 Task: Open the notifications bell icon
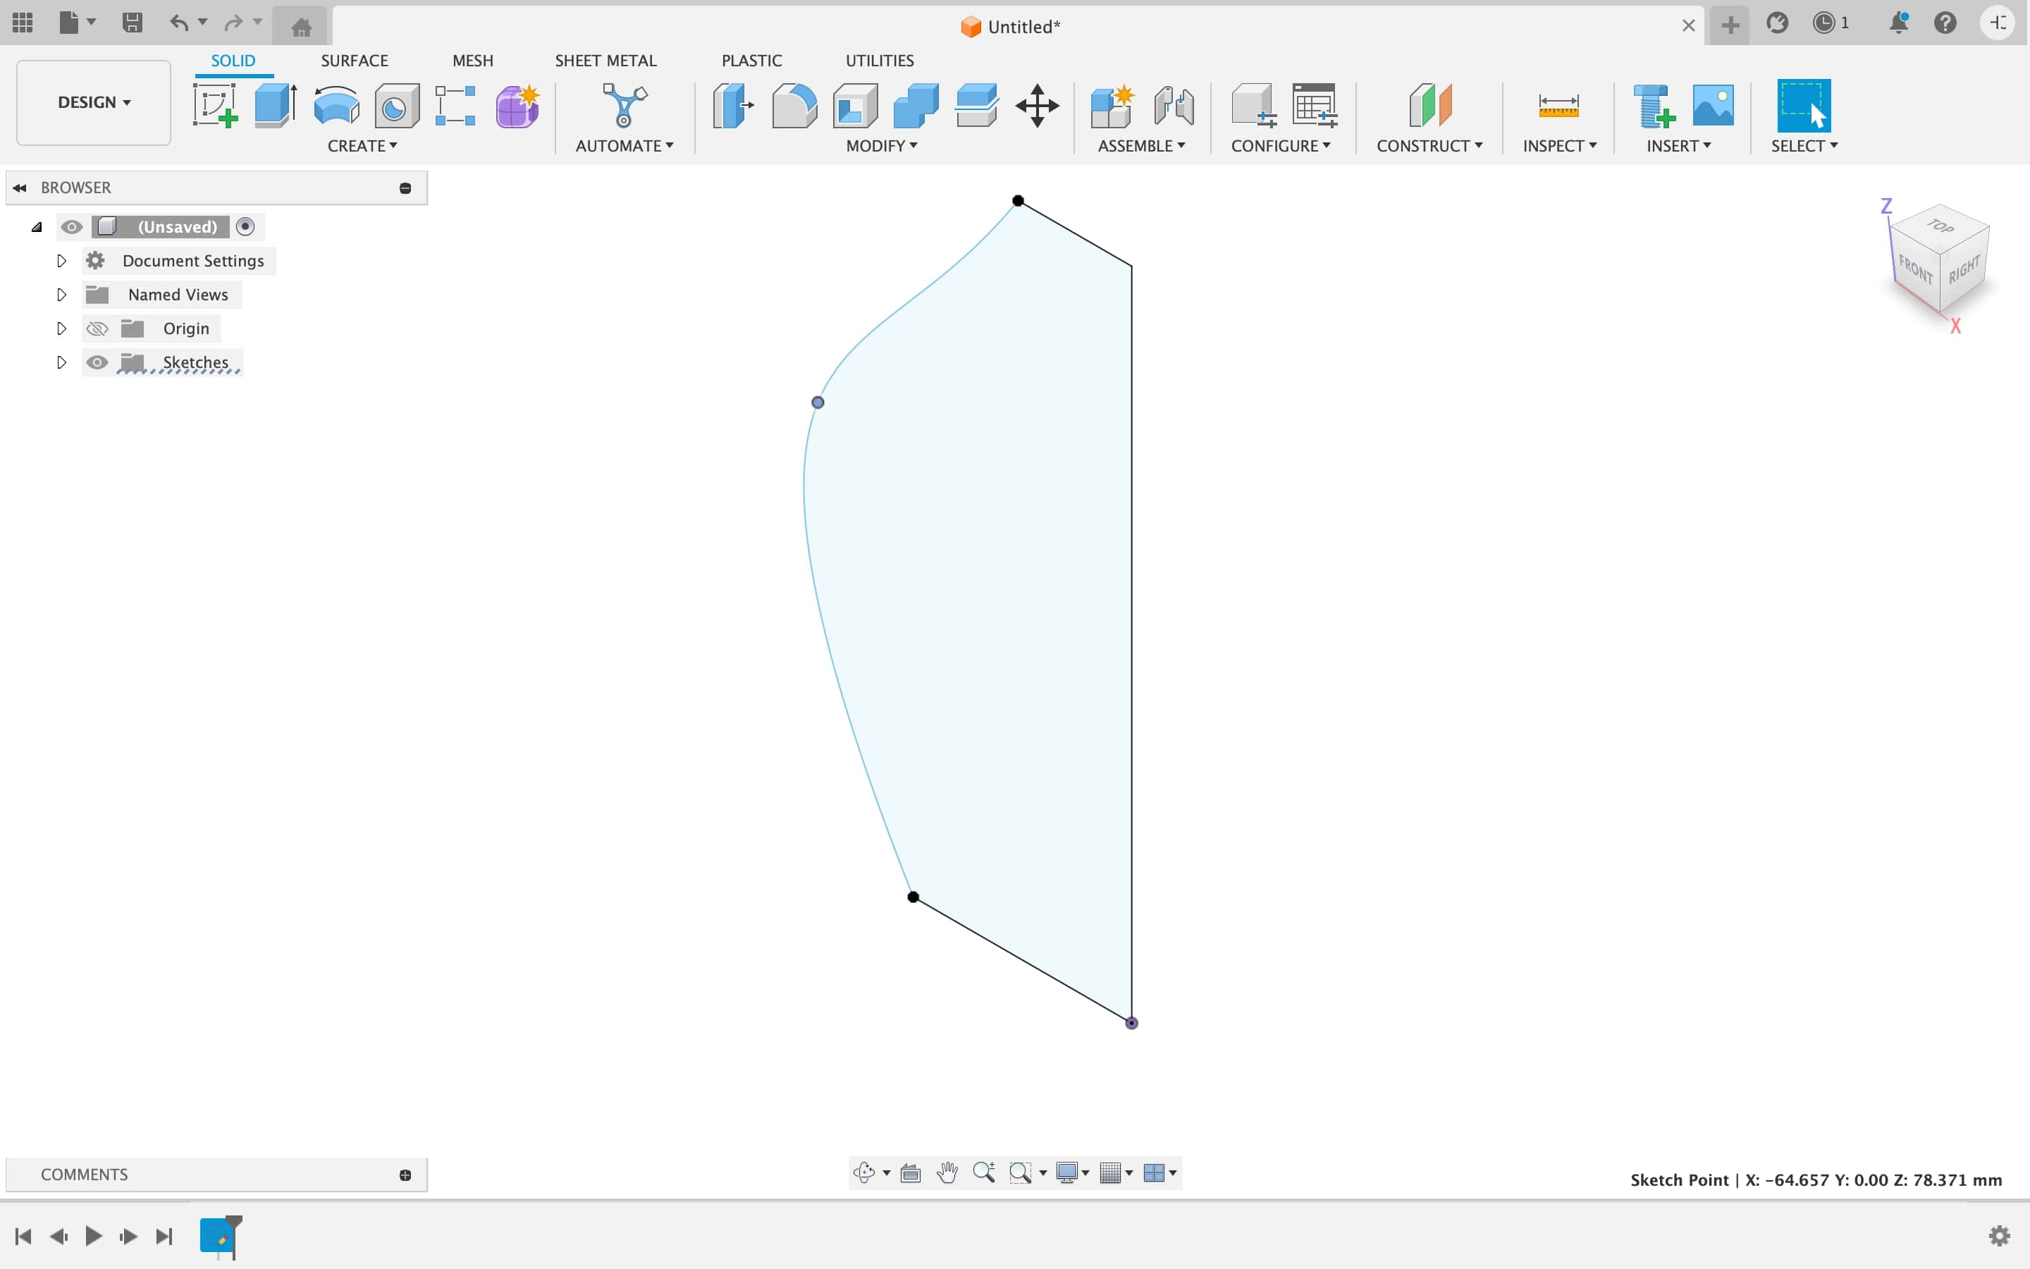coord(1899,23)
